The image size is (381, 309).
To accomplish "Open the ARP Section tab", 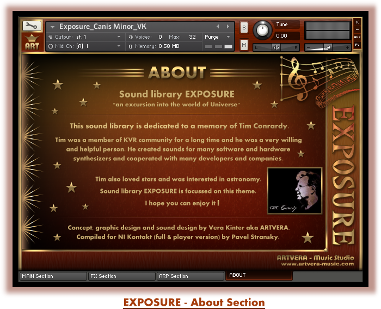I will (190, 276).
